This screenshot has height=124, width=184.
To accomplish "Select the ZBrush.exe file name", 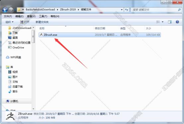I will coord(50,35).
